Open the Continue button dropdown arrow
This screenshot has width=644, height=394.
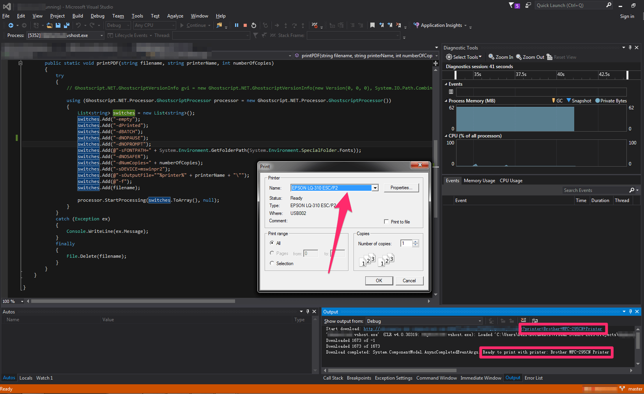pos(209,25)
